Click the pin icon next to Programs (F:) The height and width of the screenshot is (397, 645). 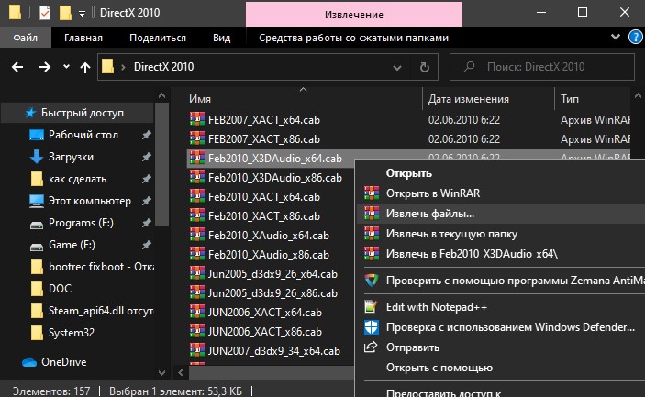(x=147, y=223)
